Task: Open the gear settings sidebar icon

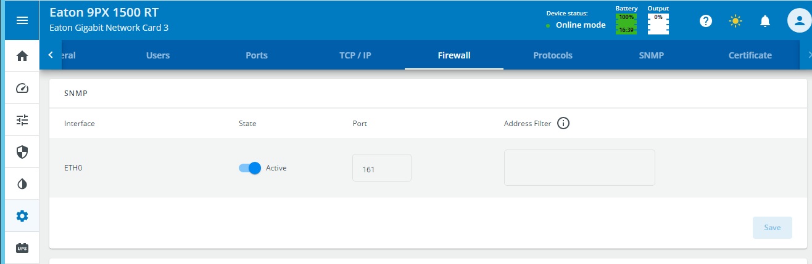Action: pyautogui.click(x=22, y=216)
